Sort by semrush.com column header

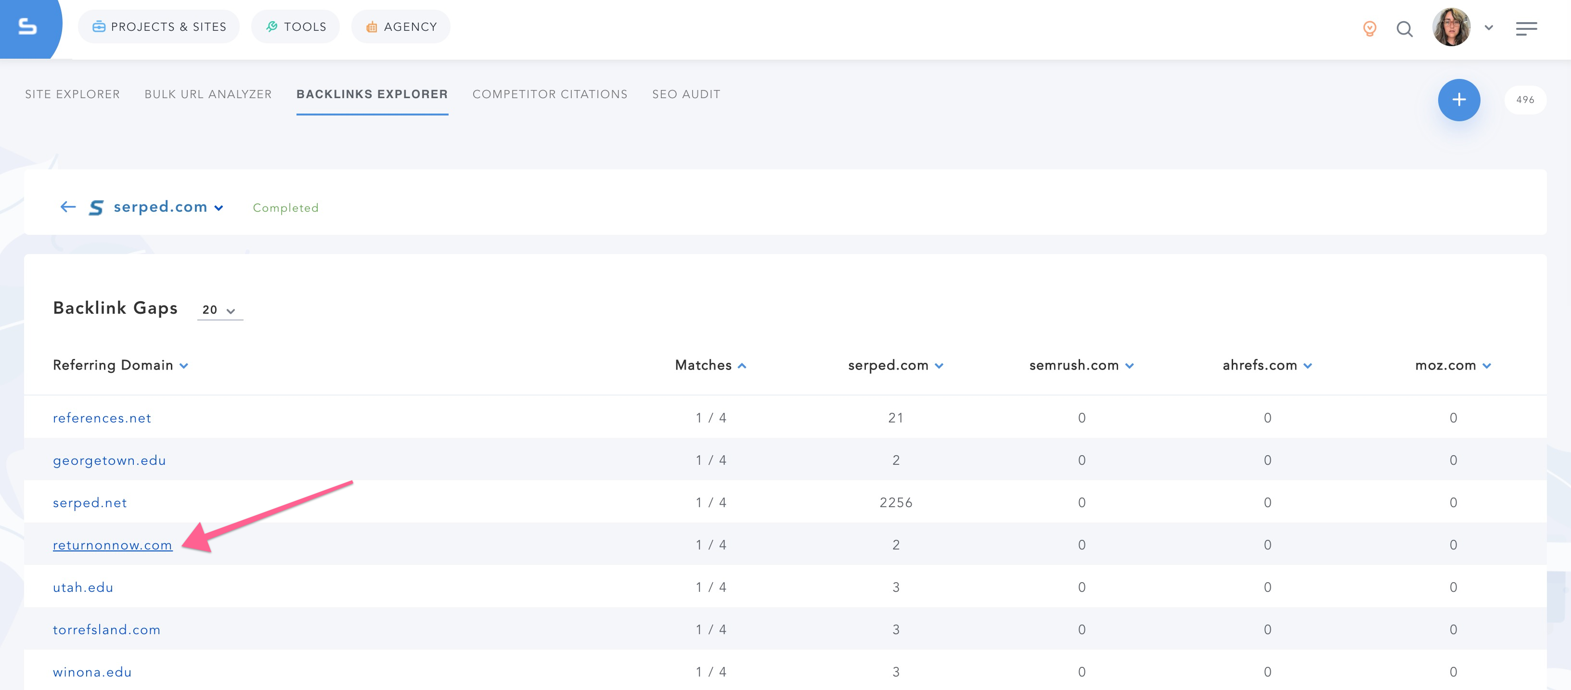[x=1082, y=365]
